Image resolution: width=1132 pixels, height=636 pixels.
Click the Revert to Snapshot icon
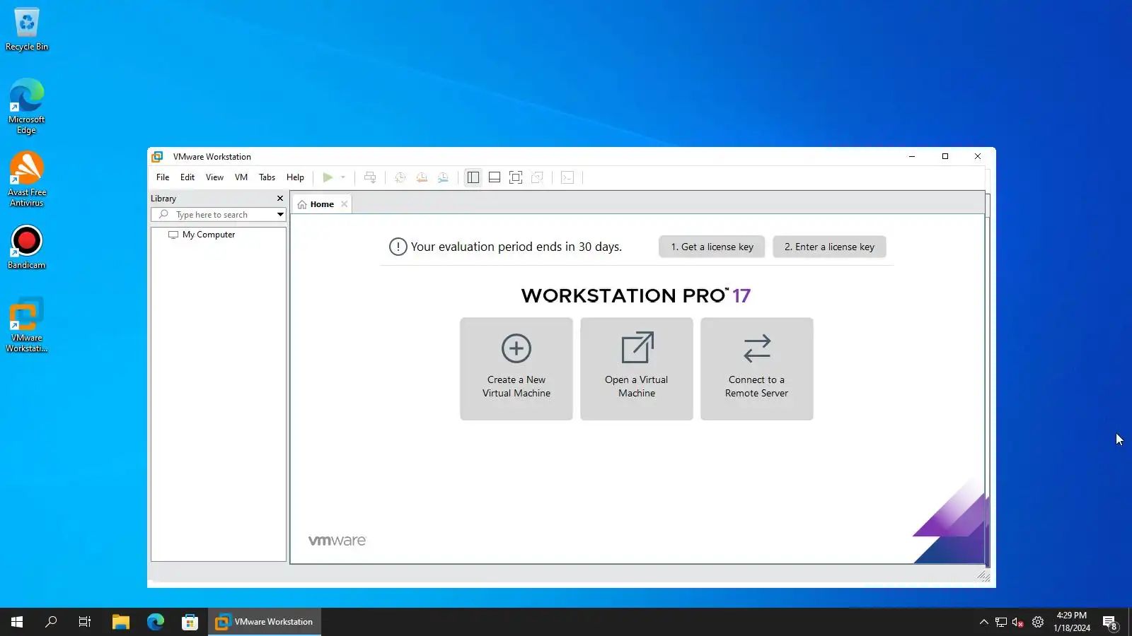point(422,177)
